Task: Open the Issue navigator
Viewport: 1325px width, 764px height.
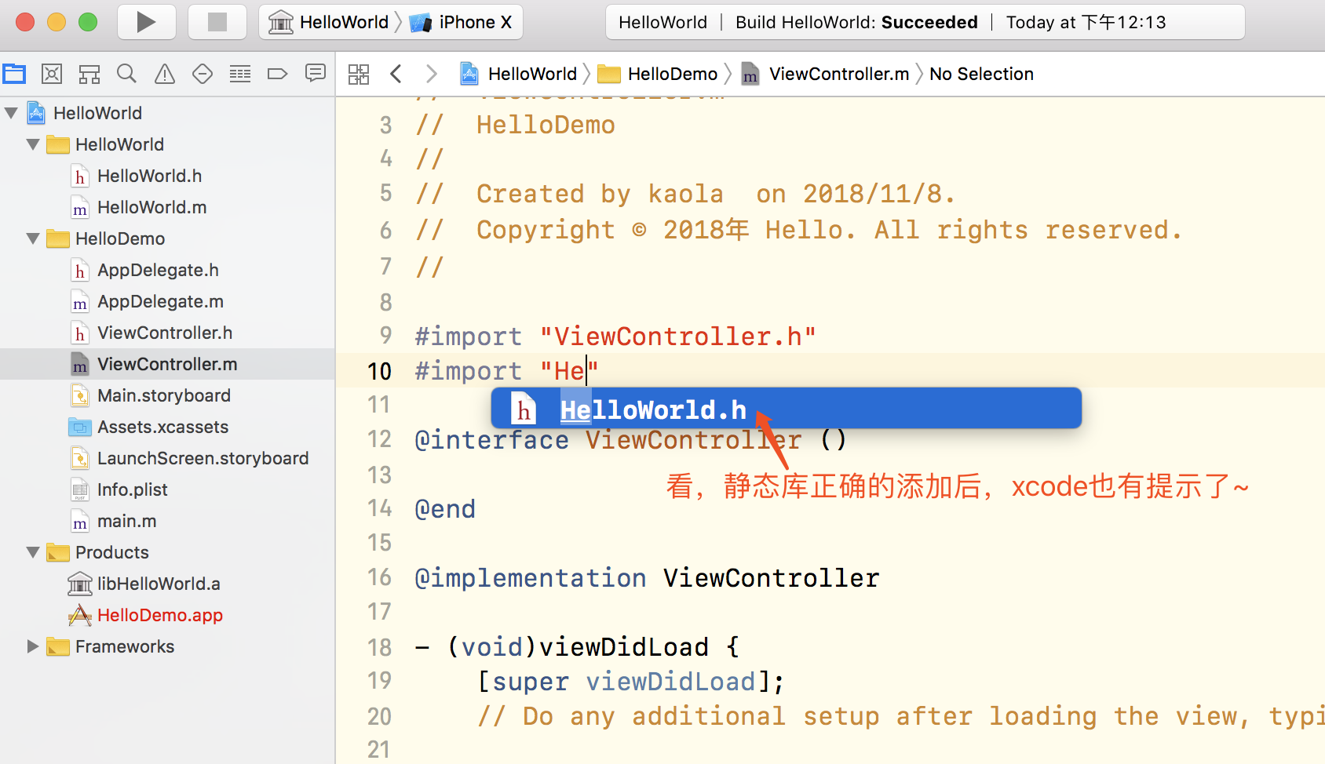Action: pyautogui.click(x=165, y=75)
